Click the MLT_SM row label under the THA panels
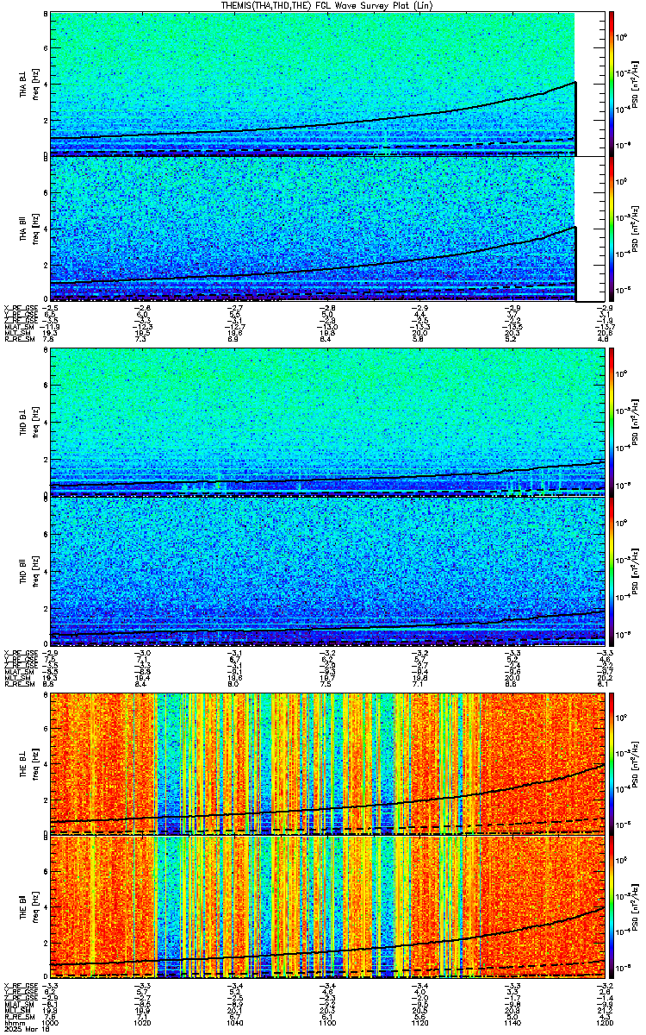This screenshot has height=1035, width=646. [x=16, y=333]
